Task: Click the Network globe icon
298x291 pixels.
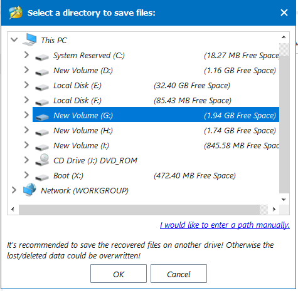Action: coord(29,190)
